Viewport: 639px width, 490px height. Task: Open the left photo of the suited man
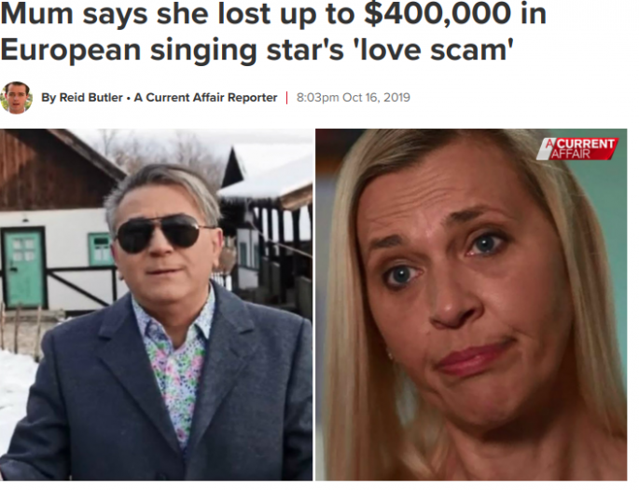(157, 305)
